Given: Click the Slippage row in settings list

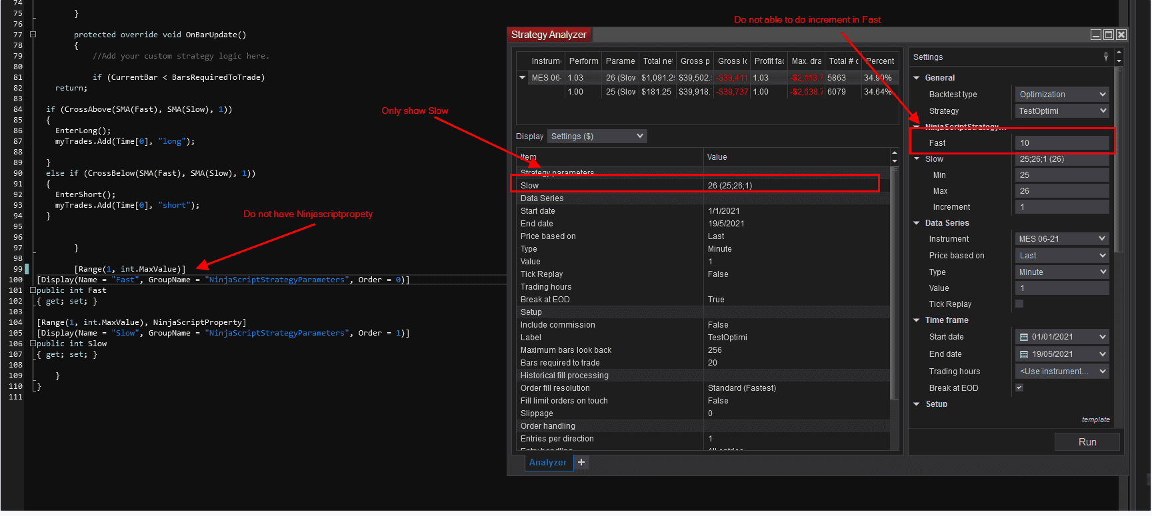Looking at the screenshot, I should [703, 413].
